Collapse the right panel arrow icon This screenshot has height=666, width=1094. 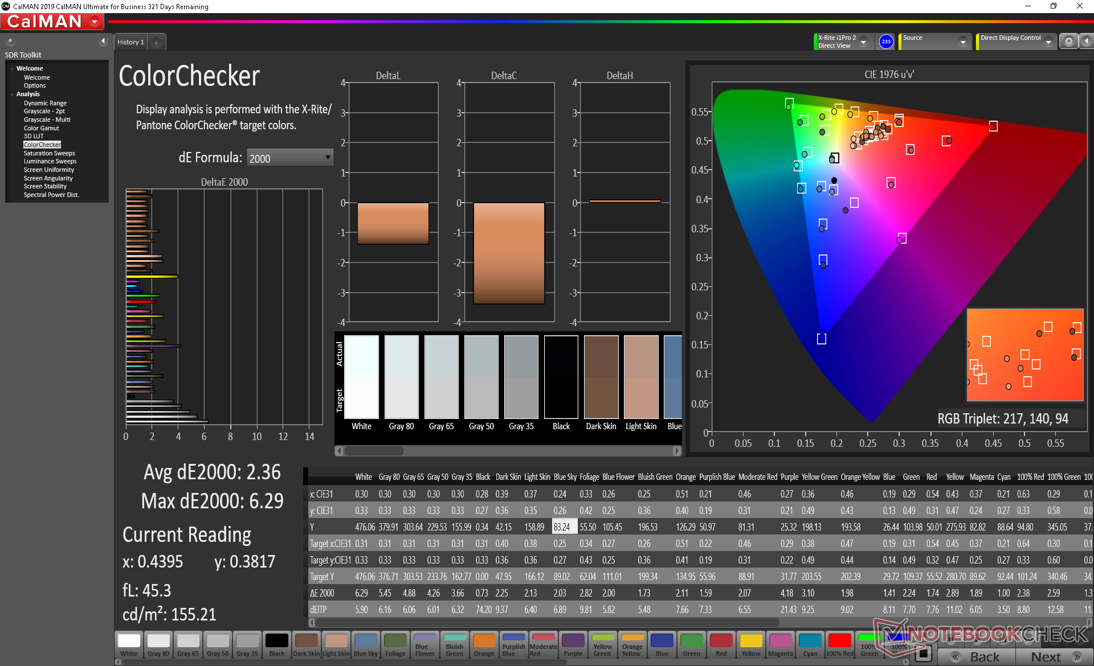point(1087,42)
